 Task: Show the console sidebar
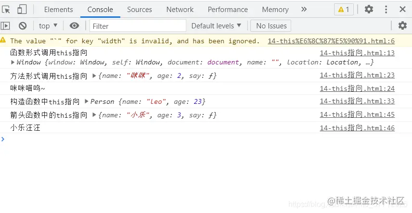[x=5, y=26]
